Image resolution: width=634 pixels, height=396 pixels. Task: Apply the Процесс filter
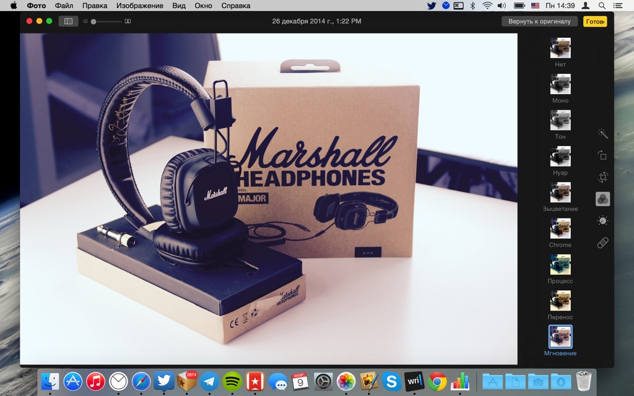(x=560, y=264)
